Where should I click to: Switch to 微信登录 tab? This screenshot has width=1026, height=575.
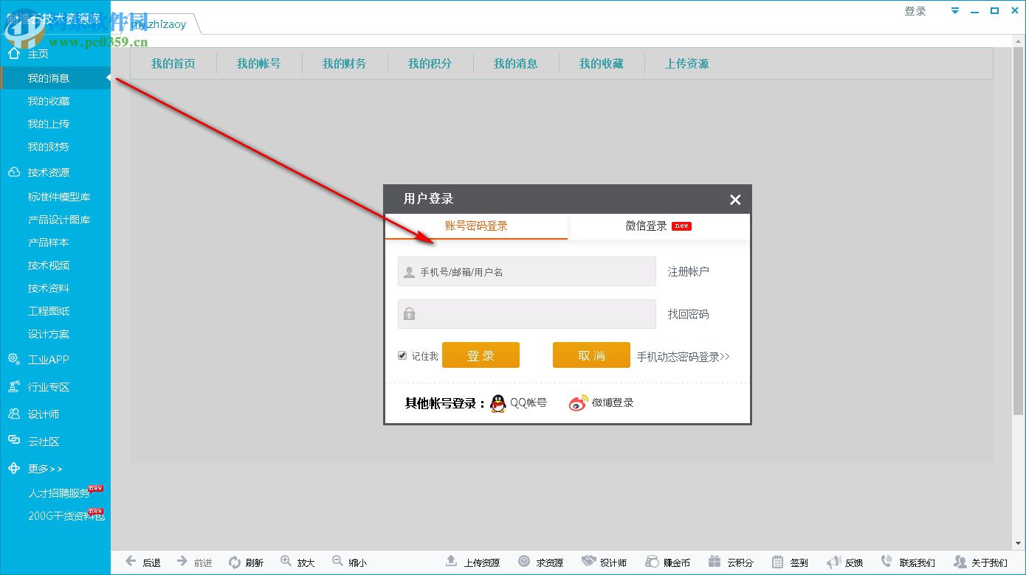pos(658,226)
